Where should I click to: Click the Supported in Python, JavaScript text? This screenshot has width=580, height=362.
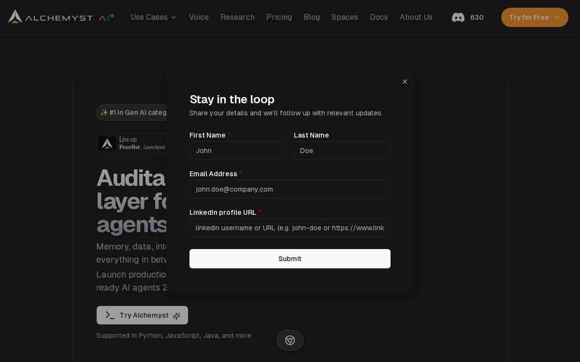point(174,335)
